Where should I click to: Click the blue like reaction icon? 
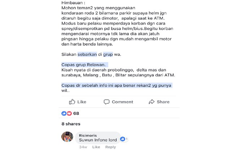pos(64,113)
